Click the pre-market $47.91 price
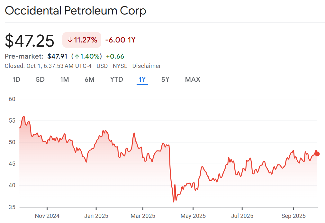Screen dimensions: 325x223 [x=57, y=56]
